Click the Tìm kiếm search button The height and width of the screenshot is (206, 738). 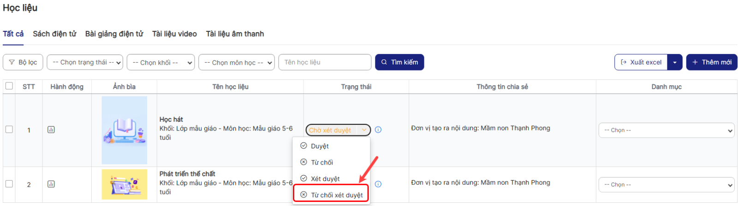(x=399, y=62)
